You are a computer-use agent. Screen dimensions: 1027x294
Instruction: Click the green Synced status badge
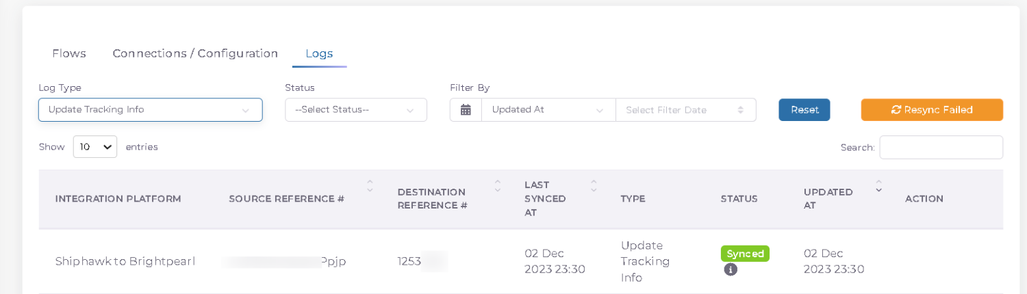[745, 254]
